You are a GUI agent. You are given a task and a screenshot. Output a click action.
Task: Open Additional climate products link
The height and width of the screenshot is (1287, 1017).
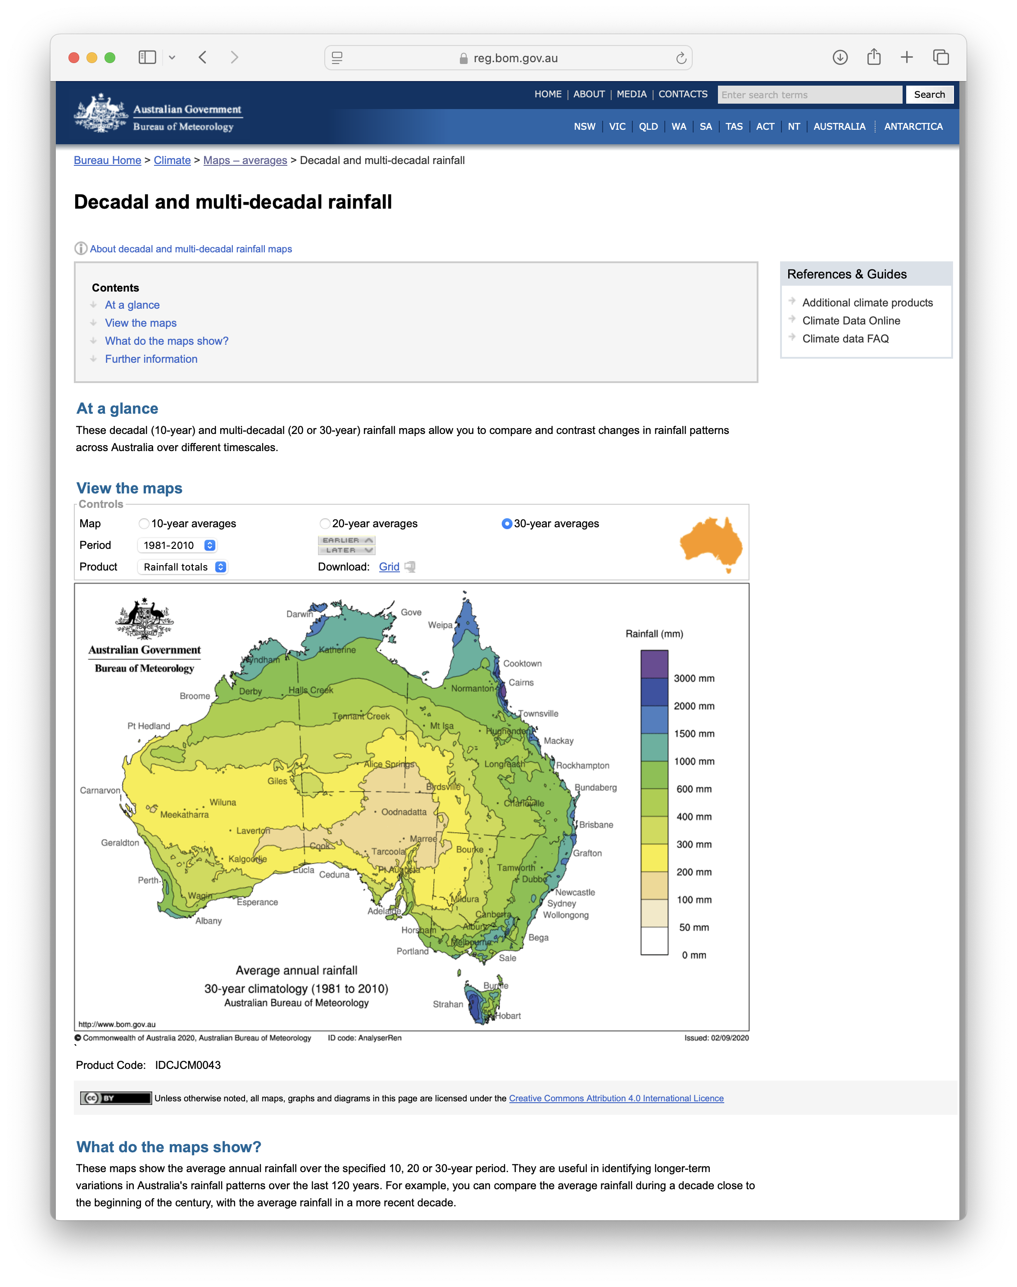click(x=867, y=303)
